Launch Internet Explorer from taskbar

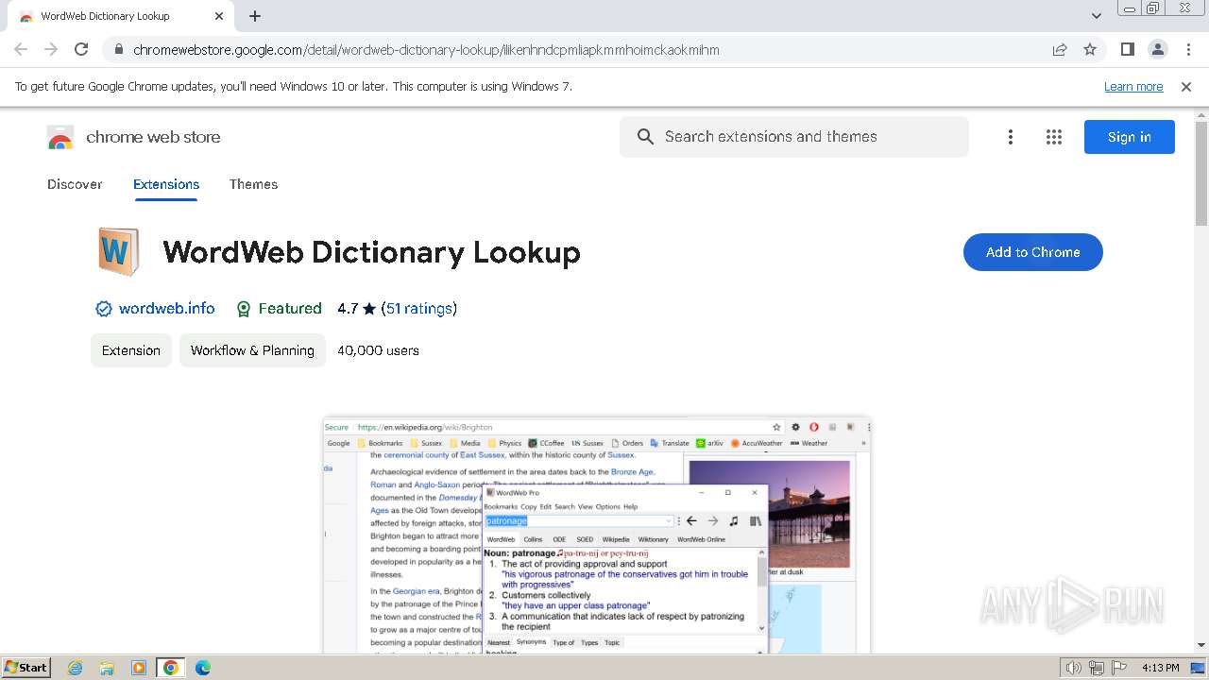[x=75, y=668]
